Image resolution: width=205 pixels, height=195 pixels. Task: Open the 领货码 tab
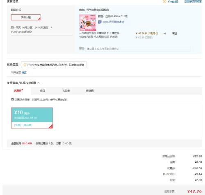(90, 91)
